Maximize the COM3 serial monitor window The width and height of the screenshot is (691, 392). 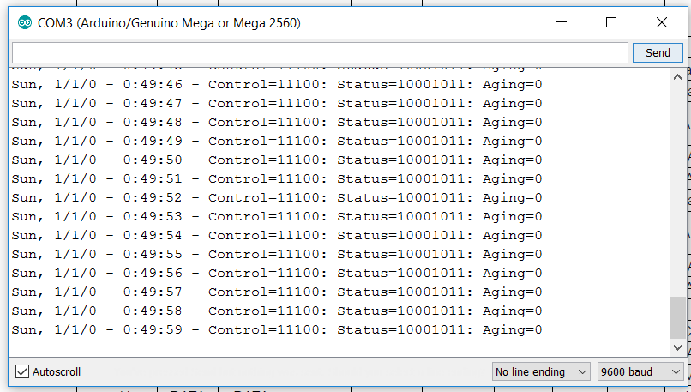coord(611,22)
